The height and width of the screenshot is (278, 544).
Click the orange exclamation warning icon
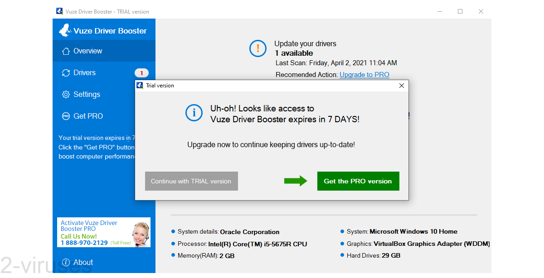(x=258, y=48)
